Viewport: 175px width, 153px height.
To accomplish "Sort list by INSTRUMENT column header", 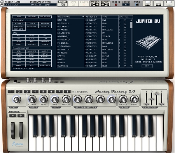I will [x=93, y=17].
